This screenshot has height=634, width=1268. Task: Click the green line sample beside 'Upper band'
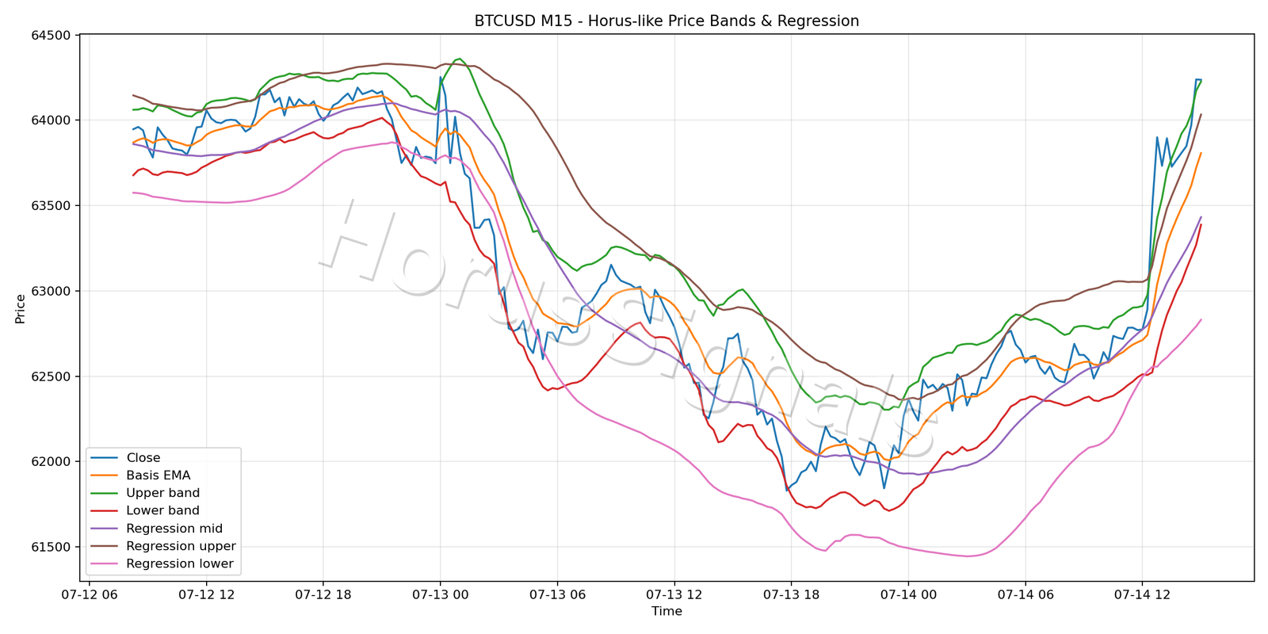click(105, 493)
